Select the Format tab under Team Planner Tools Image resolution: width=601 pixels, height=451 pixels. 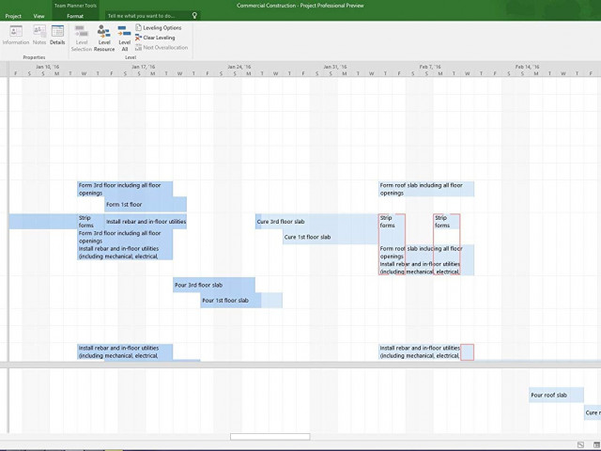(x=74, y=16)
